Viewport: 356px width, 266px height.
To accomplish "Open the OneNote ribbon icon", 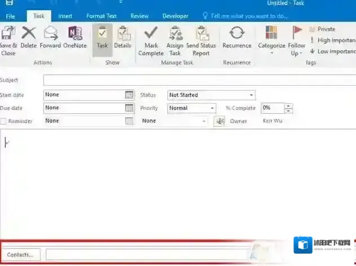I will 75,35.
